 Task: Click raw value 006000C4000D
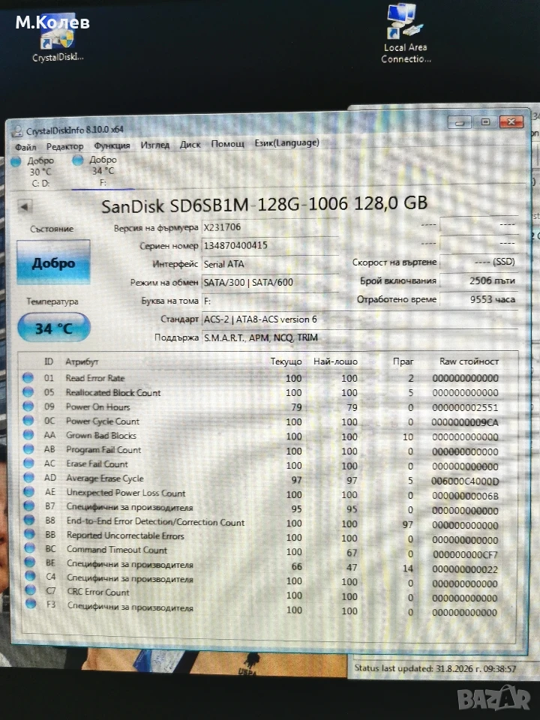pos(465,481)
